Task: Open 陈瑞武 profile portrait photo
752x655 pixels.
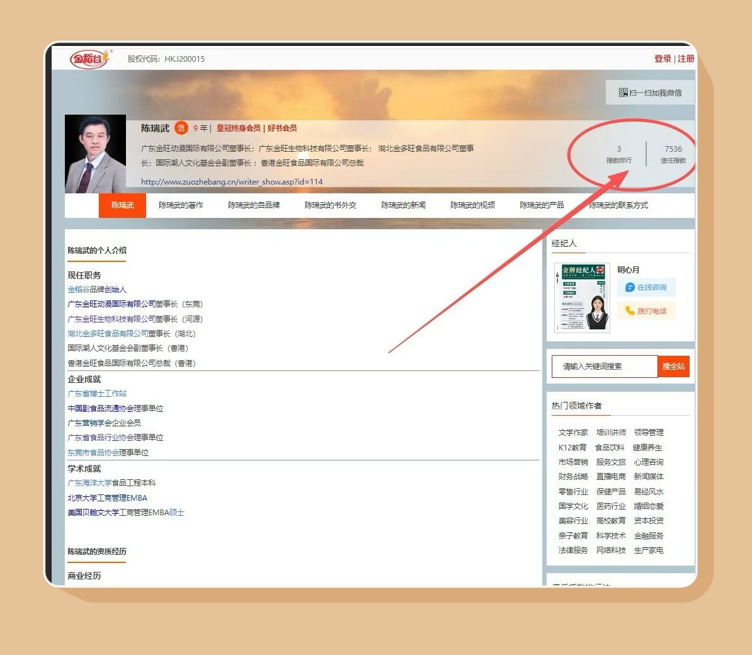Action: [96, 154]
